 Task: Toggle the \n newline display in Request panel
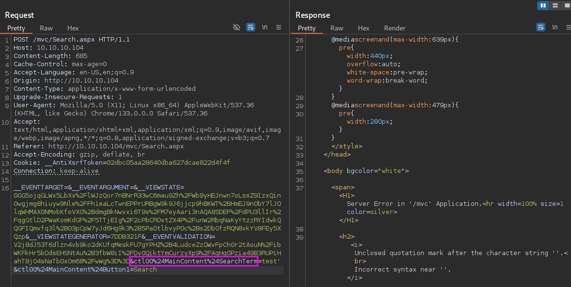(x=265, y=27)
